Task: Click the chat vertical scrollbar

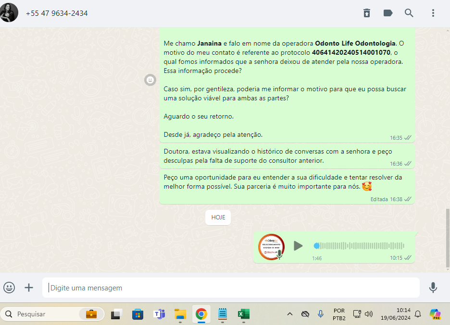Action: 448,239
